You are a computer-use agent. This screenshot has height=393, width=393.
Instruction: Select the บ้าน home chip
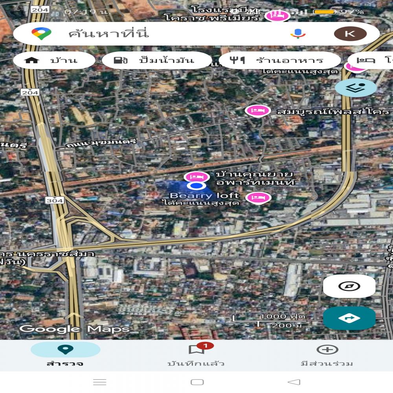click(x=54, y=61)
